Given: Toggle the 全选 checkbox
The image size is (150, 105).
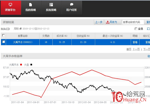Looking at the screenshot, I should 136,29.
